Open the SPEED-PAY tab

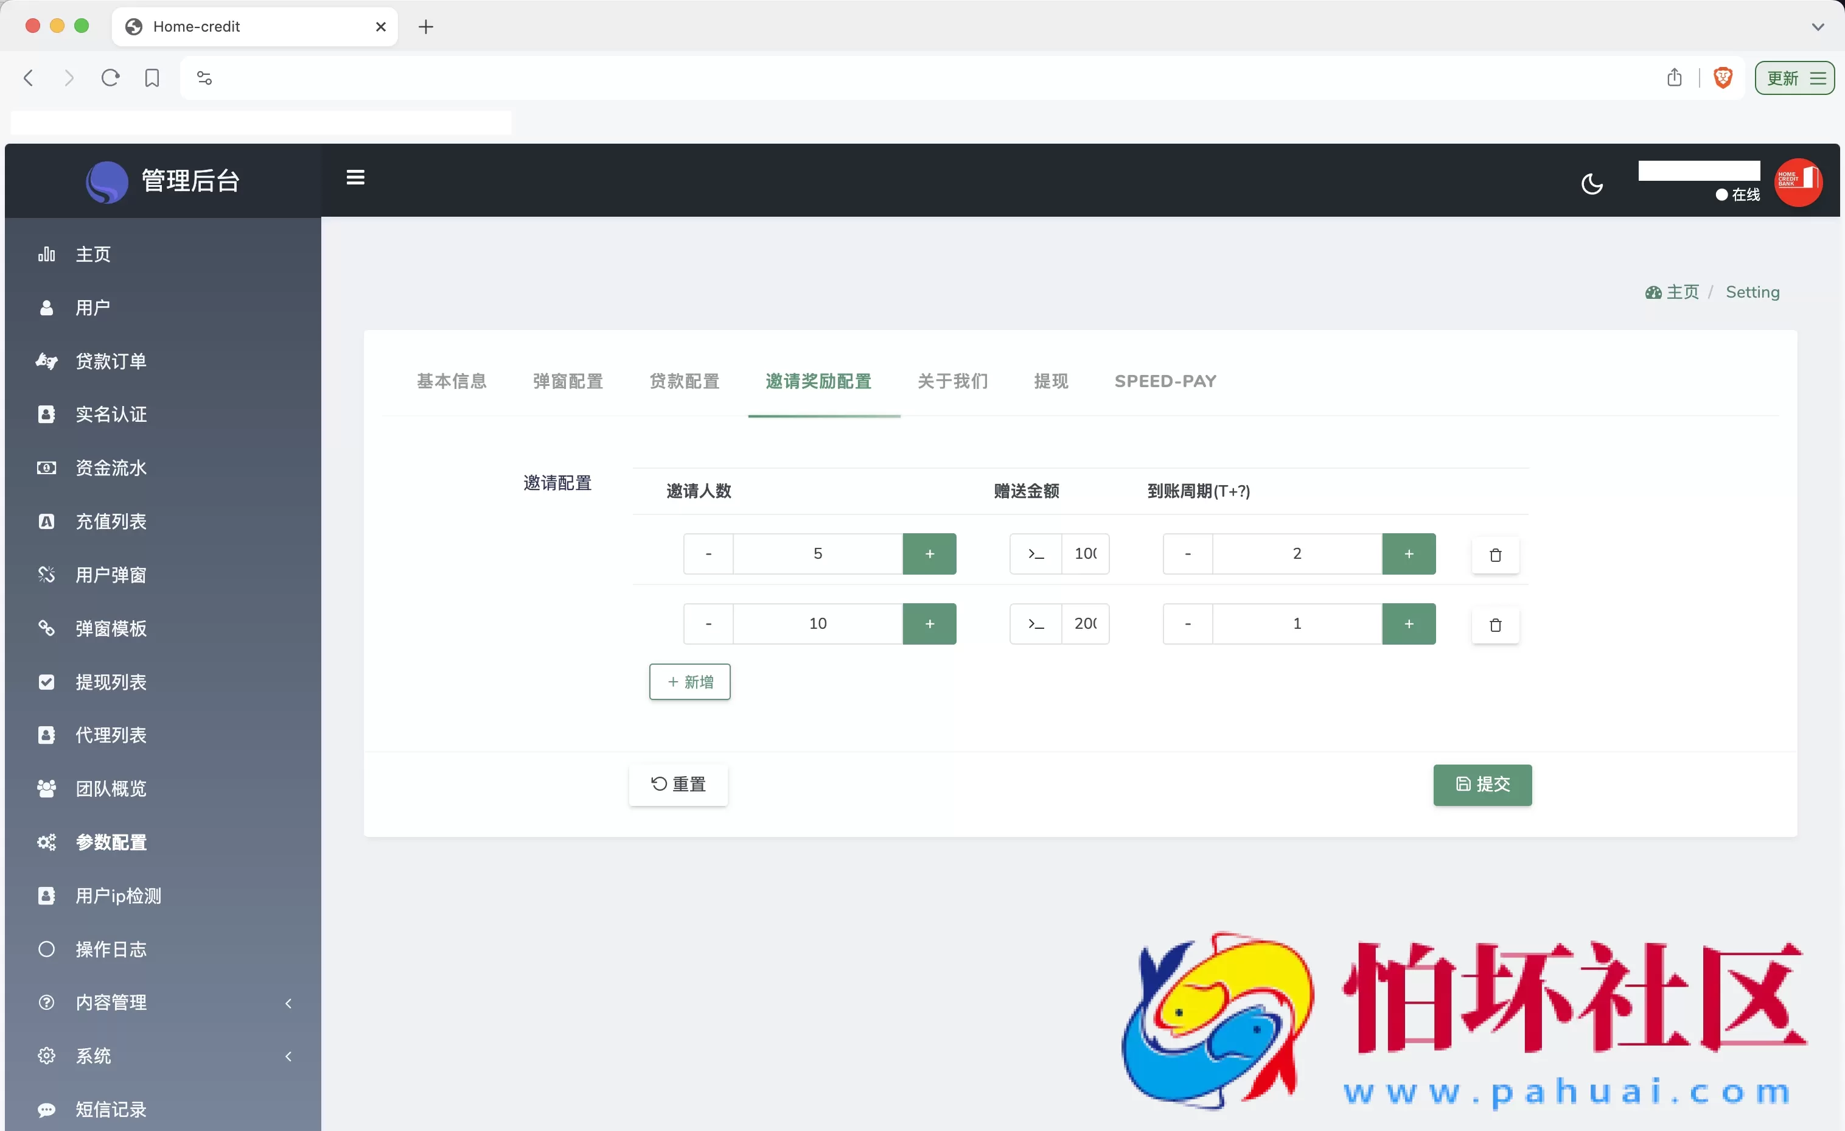coord(1165,380)
